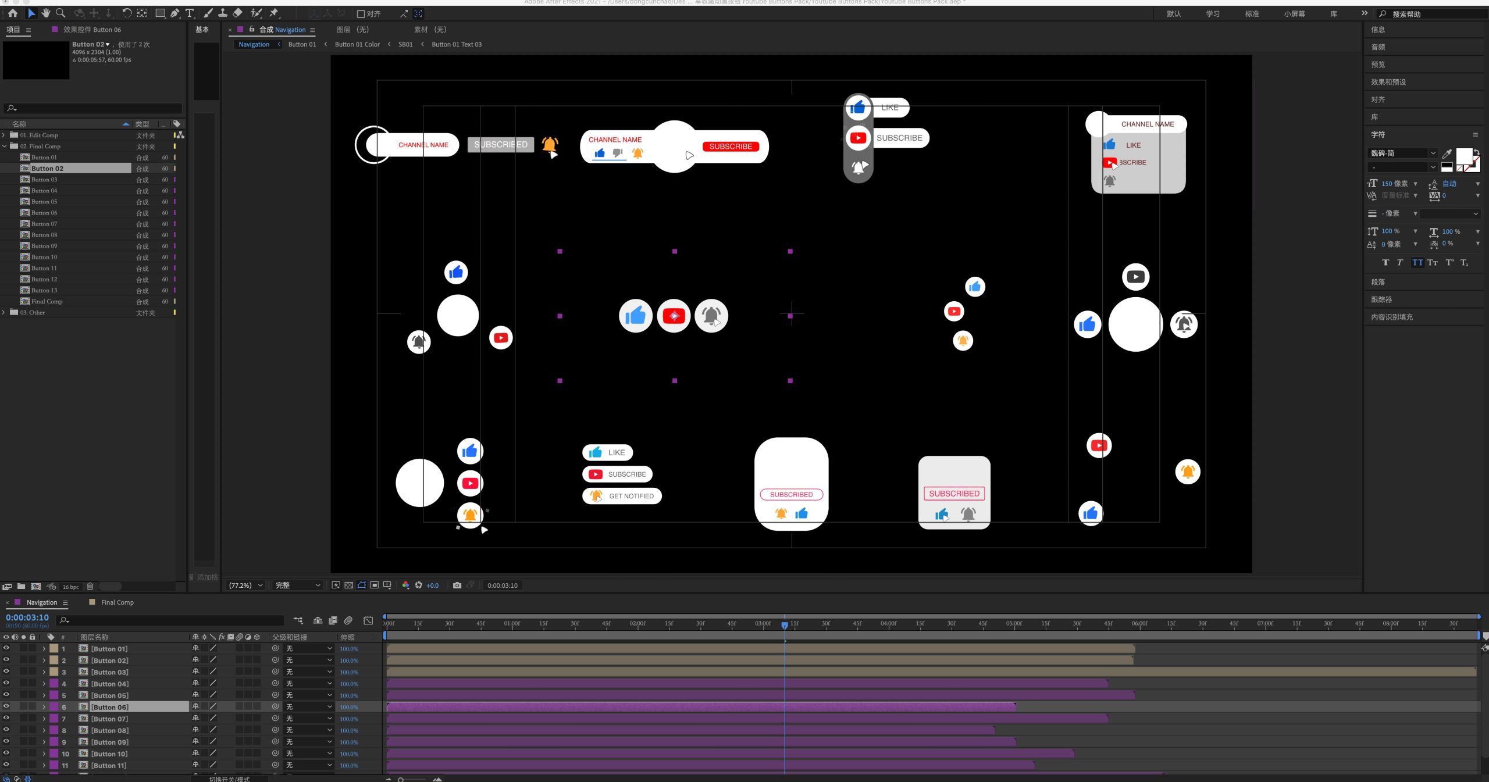Image resolution: width=1489 pixels, height=782 pixels.
Task: Click the eyedropper in Character panel
Action: pos(1447,153)
